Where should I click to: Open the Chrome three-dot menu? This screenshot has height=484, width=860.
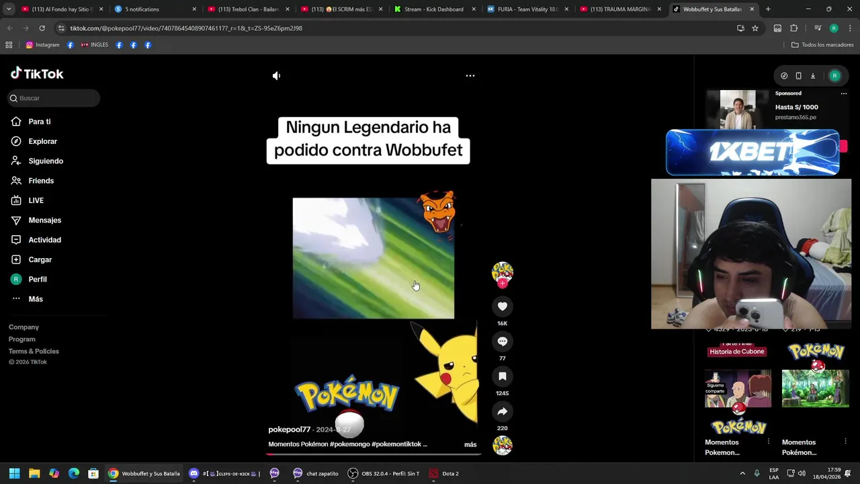[850, 28]
